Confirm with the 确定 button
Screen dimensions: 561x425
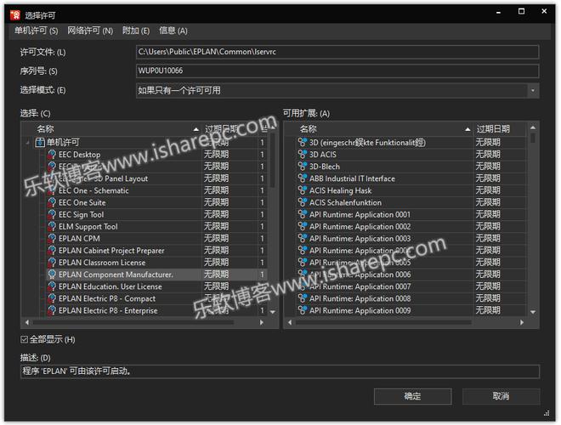[x=412, y=396]
